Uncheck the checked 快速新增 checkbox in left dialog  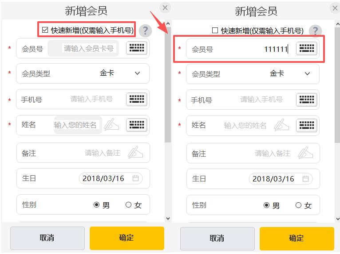(x=45, y=30)
